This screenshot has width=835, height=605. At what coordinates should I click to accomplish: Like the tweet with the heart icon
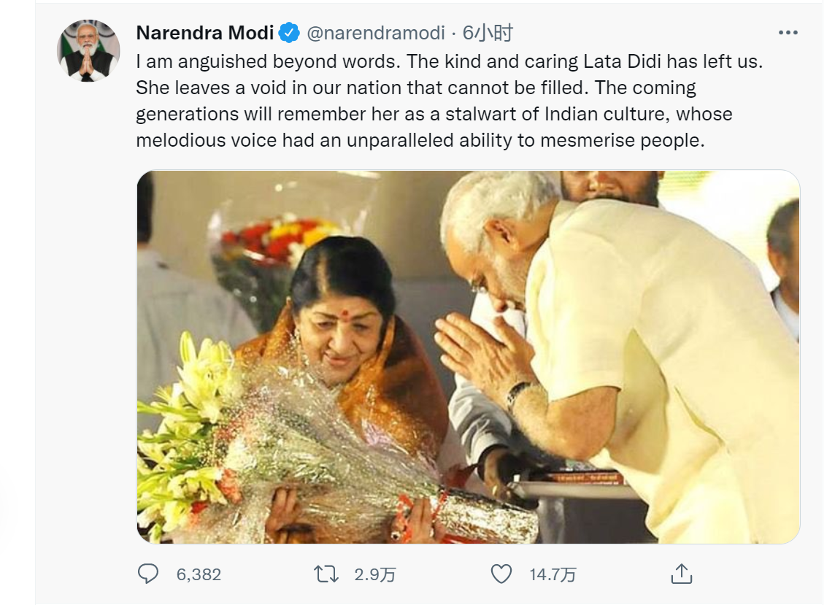pos(501,574)
